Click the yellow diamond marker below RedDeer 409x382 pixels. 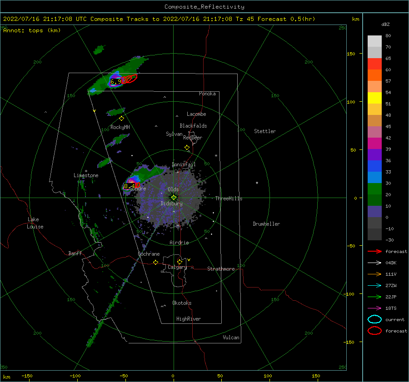[x=187, y=148]
